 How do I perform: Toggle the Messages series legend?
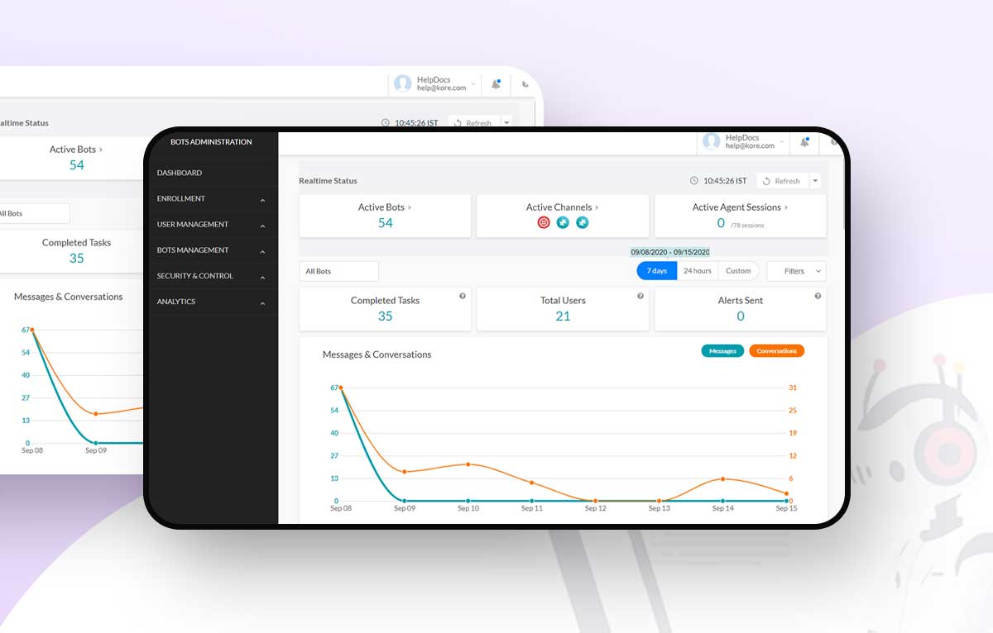click(x=722, y=351)
